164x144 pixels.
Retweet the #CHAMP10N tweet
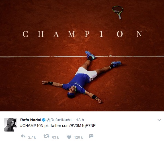[46, 136]
